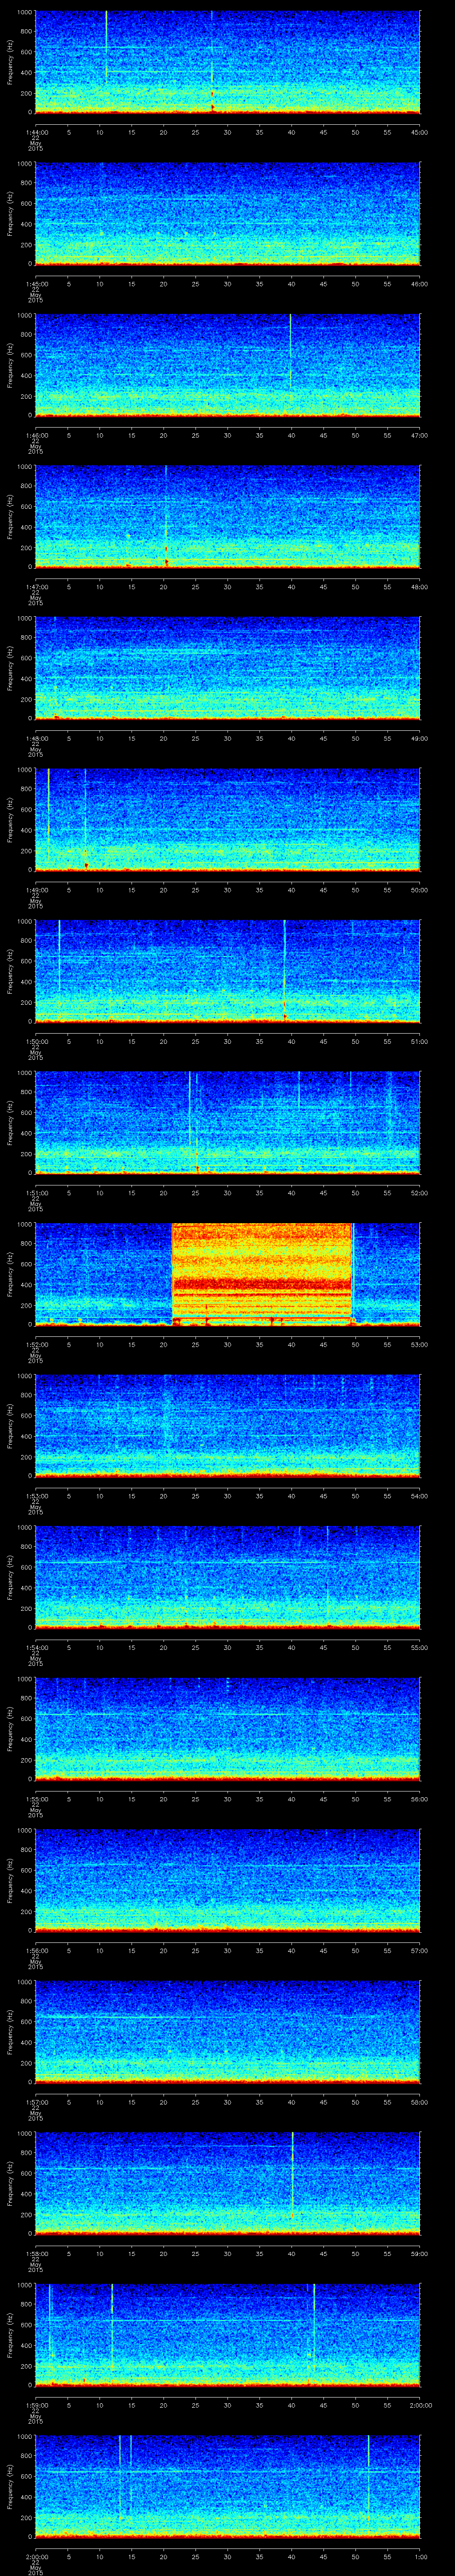Screen dimensions: 455x2576
Task: Click the "1:53:00" time axis label
Action: coord(36,1495)
